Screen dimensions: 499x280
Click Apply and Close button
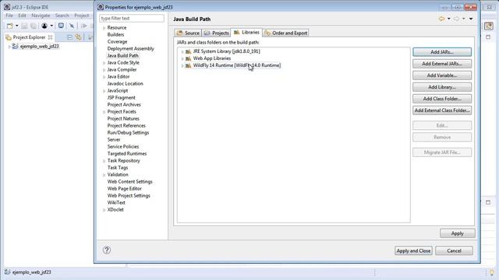pos(413,250)
